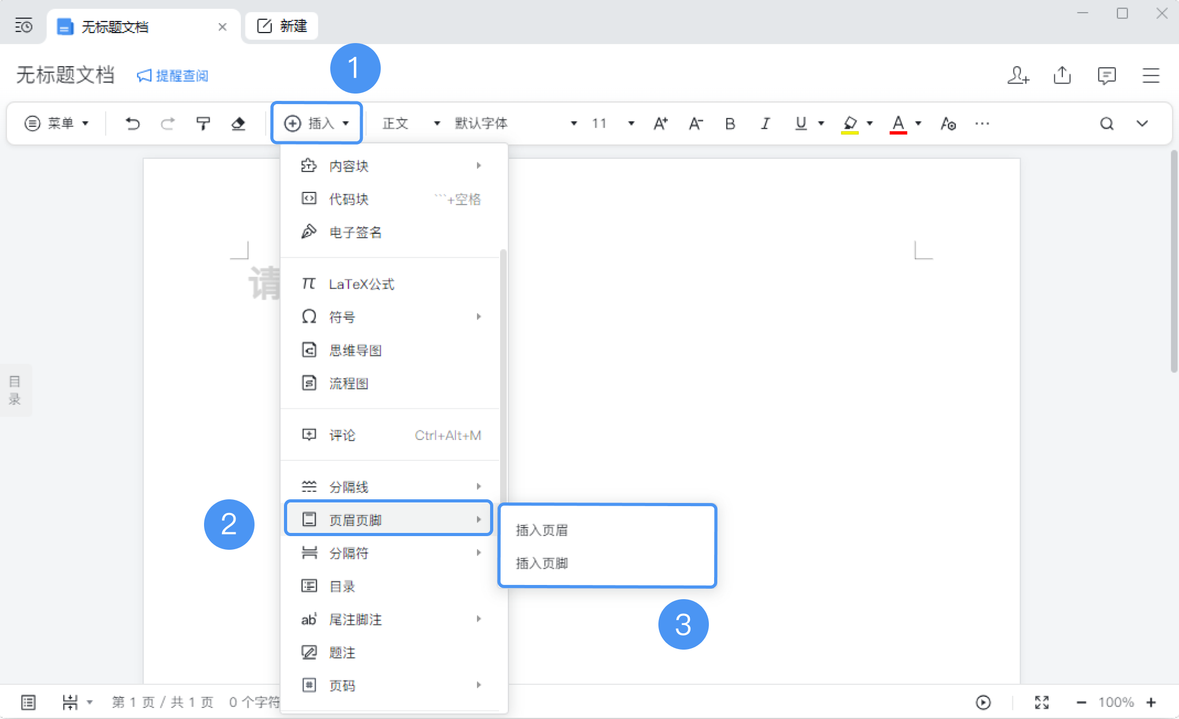
Task: Open the hamburger menu at top right
Action: [x=1151, y=75]
